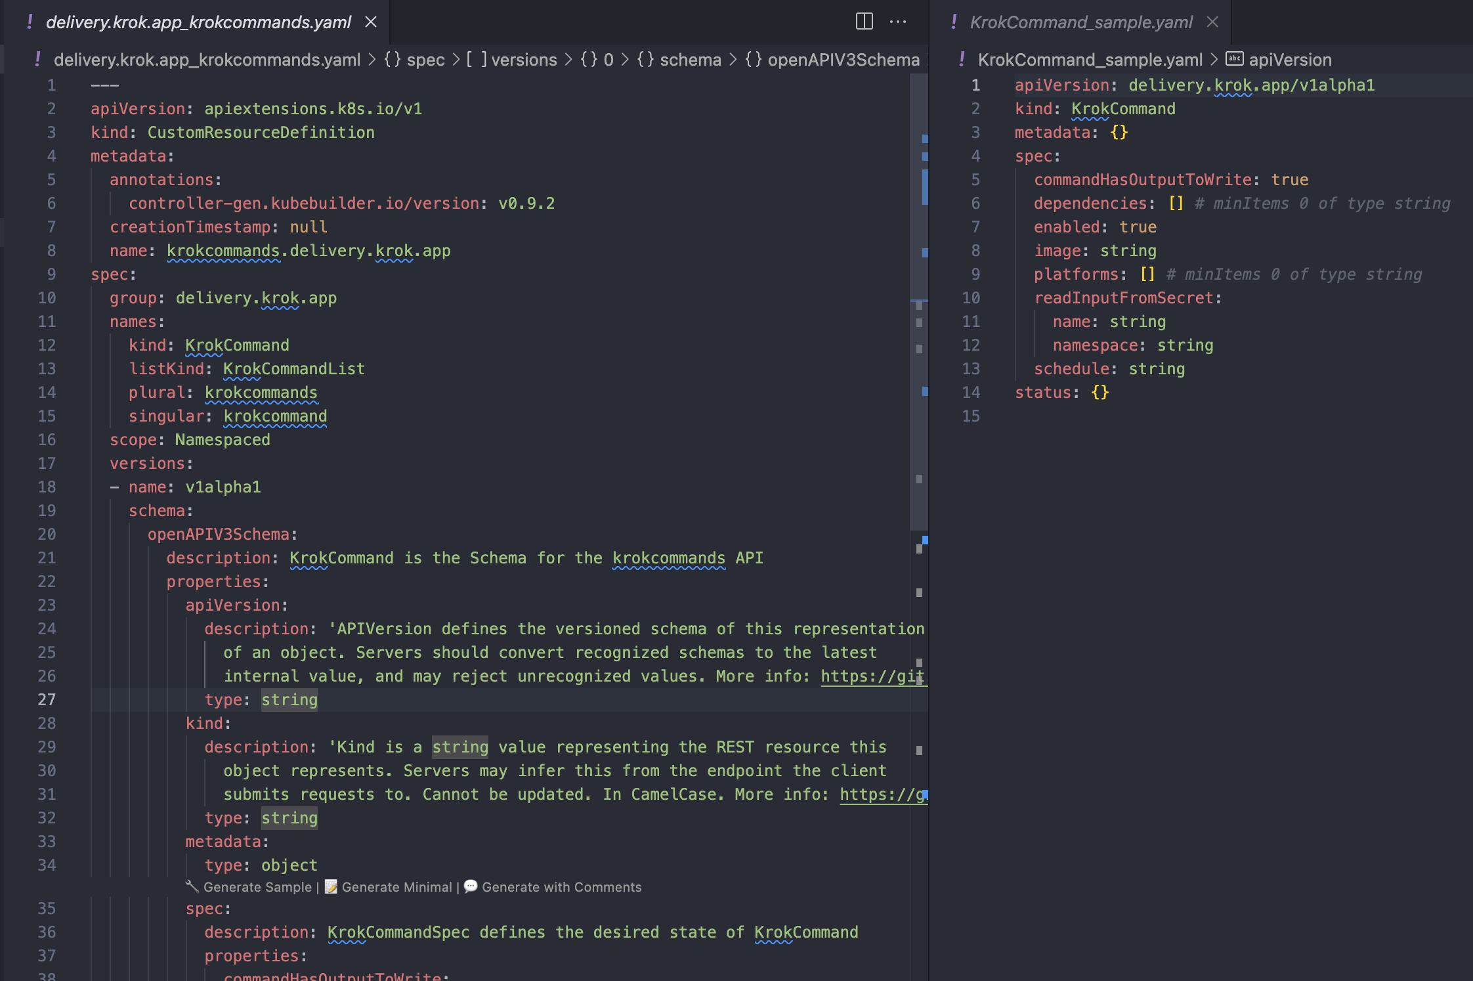The height and width of the screenshot is (981, 1473).
Task: Click 'image' key in sample file
Action: tap(1057, 251)
